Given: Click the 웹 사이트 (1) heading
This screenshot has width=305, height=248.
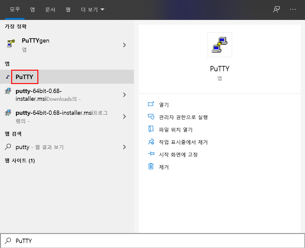Looking at the screenshot, I should click(20, 161).
